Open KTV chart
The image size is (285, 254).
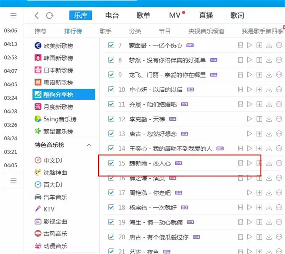click(x=45, y=209)
